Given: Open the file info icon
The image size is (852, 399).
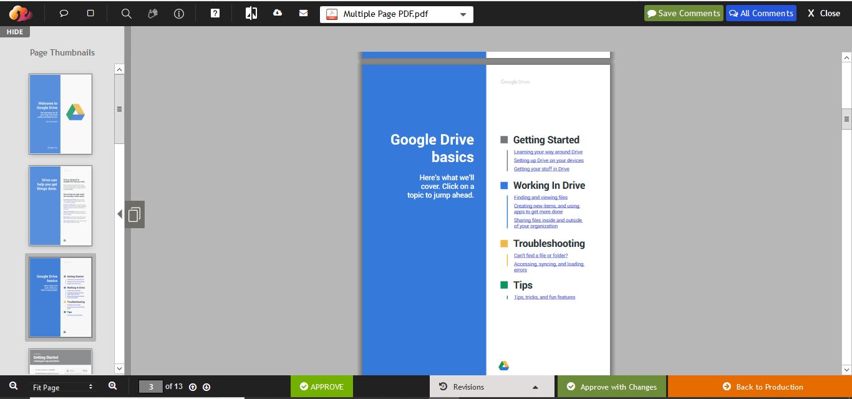Looking at the screenshot, I should 179,13.
